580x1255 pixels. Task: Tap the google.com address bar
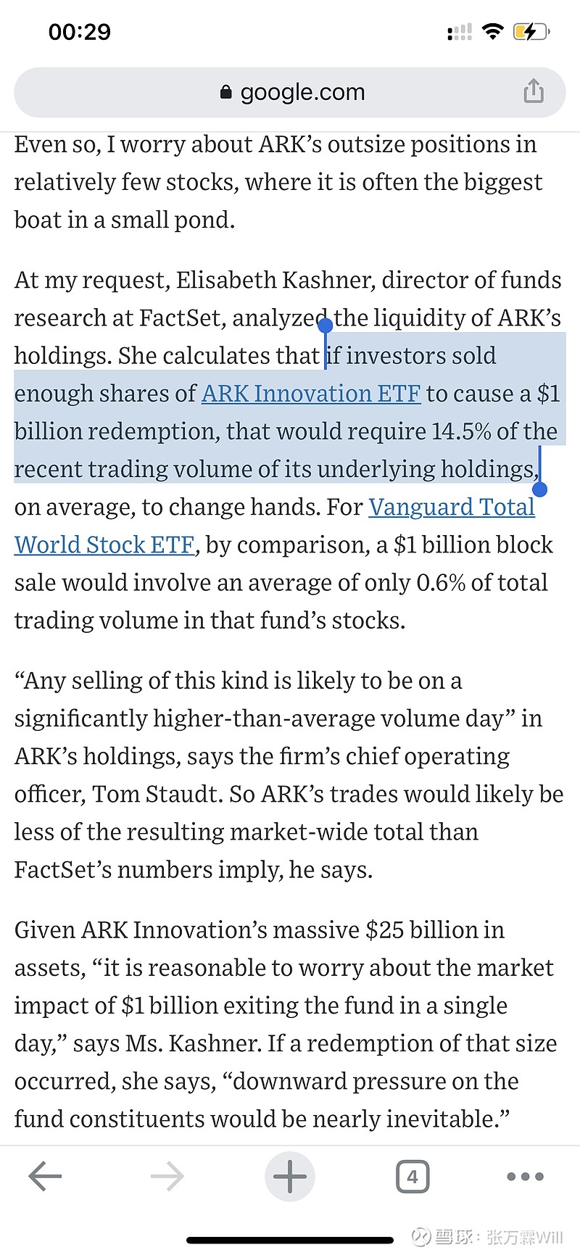click(x=290, y=92)
